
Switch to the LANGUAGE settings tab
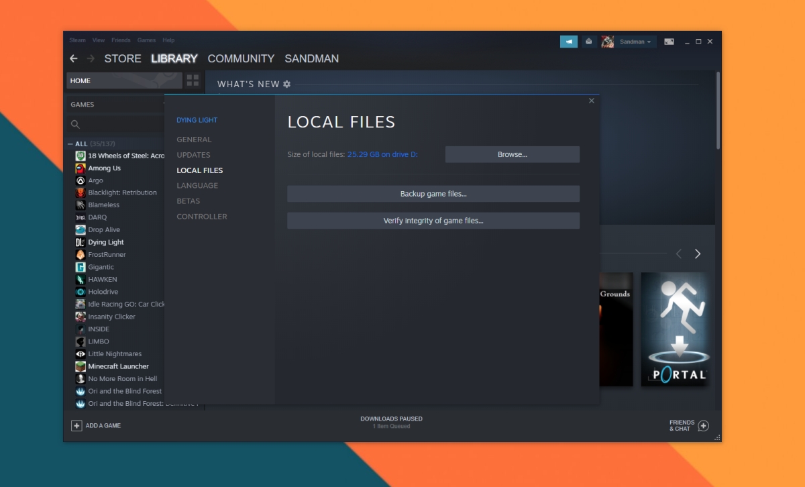(x=197, y=185)
